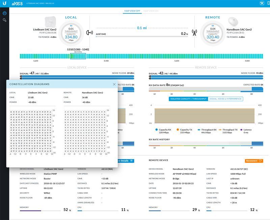
Task: Toggle the Capacity TX legend item
Action: tap(184, 131)
